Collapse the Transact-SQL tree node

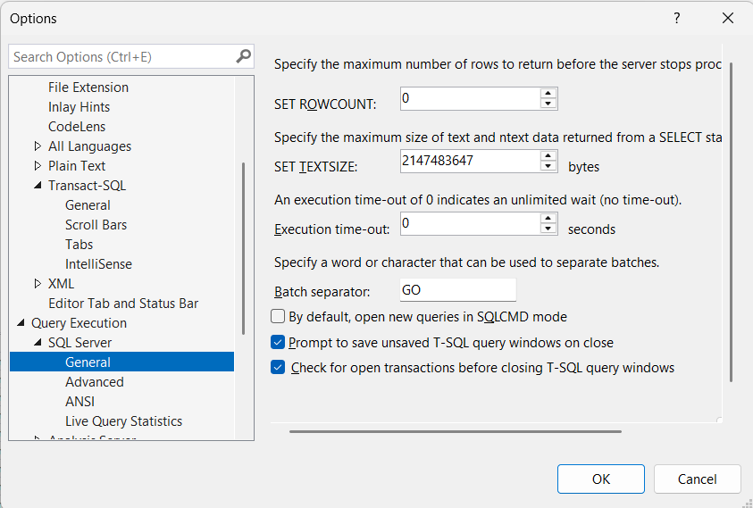coord(38,186)
